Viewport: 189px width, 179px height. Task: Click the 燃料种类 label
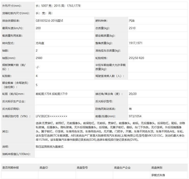pos(101,21)
